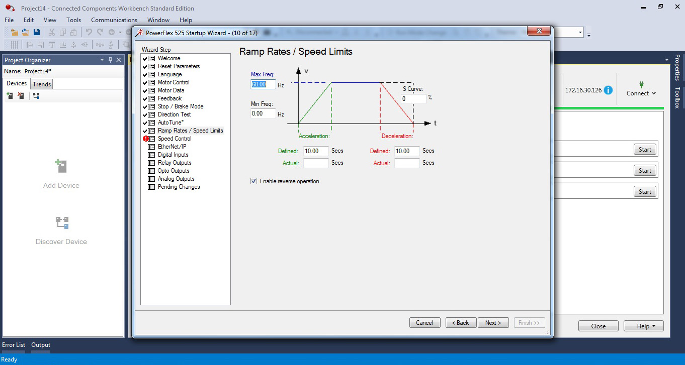Open toolbar overflow options arrow
This screenshot has width=685, height=365.
[589, 35]
